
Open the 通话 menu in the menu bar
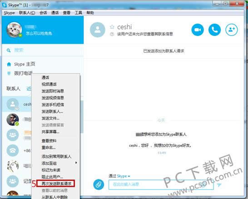pos(55,13)
